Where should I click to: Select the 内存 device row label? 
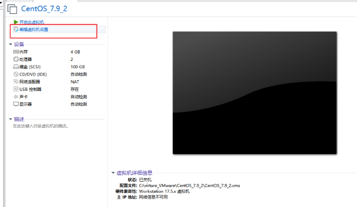point(24,52)
